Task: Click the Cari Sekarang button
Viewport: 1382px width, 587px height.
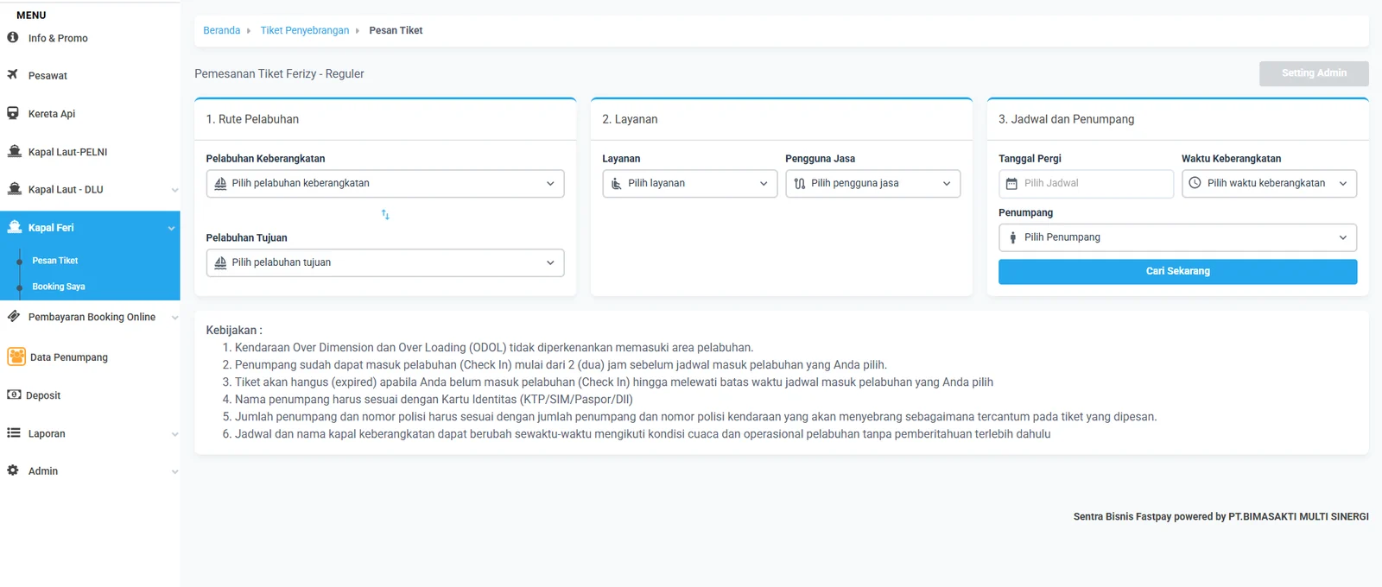Action: pyautogui.click(x=1178, y=271)
